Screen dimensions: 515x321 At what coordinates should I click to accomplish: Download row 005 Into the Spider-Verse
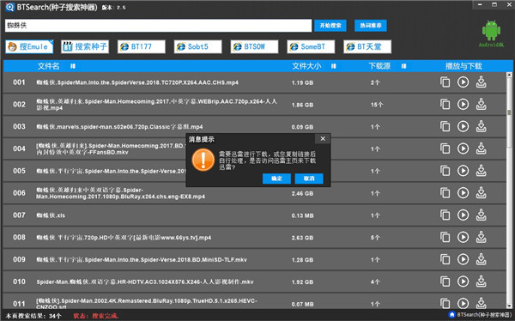tap(482, 171)
